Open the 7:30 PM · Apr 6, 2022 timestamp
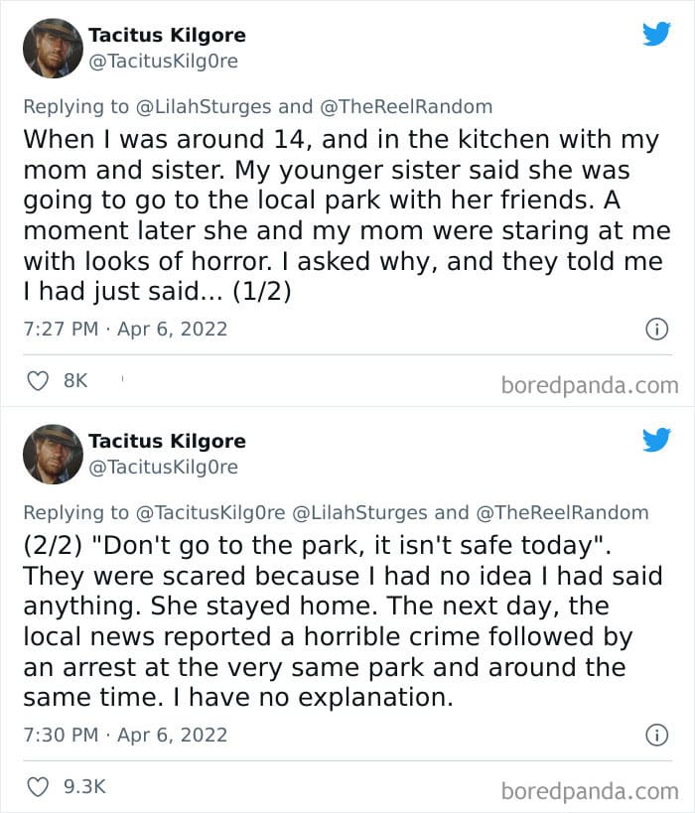 click(x=125, y=736)
